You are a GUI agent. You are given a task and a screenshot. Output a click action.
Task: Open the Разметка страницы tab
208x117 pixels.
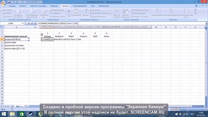[38, 6]
